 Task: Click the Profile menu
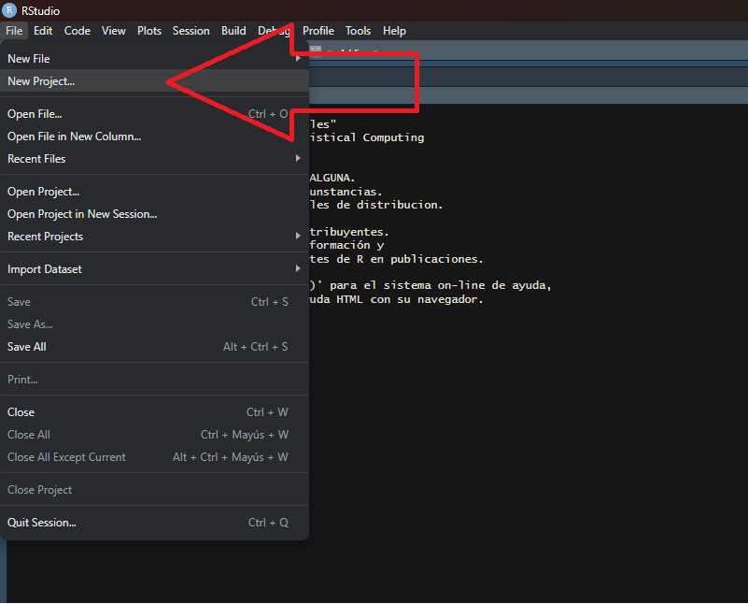(x=318, y=31)
